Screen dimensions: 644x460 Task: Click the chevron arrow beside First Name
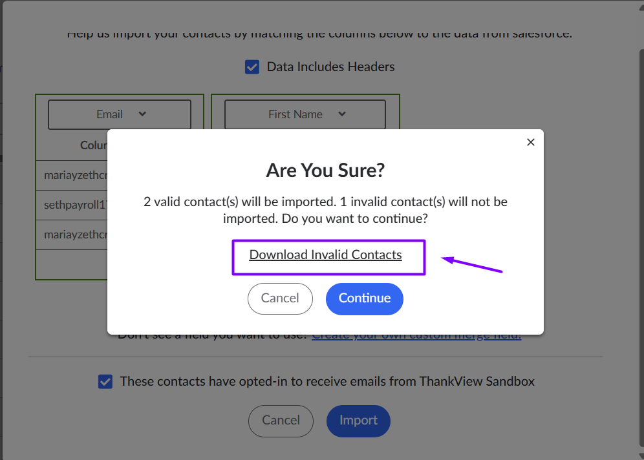(342, 114)
